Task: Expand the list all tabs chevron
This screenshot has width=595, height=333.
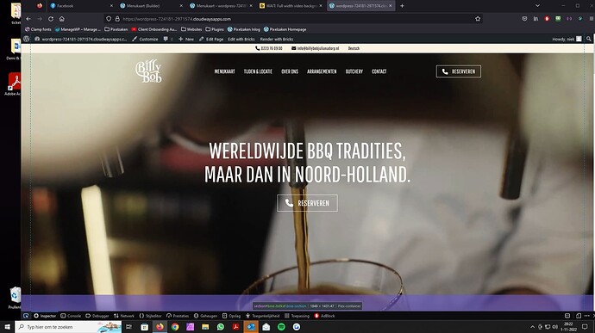Action: [537, 6]
